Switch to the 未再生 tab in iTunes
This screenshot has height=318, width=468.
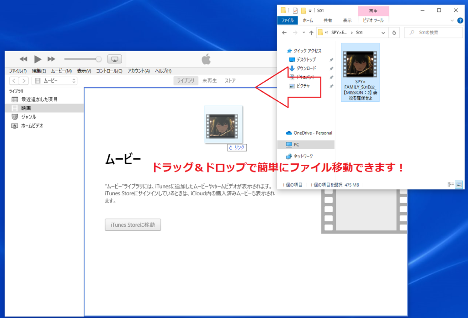tap(210, 80)
